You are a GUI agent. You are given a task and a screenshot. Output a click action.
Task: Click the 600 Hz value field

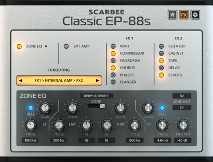click(x=134, y=140)
